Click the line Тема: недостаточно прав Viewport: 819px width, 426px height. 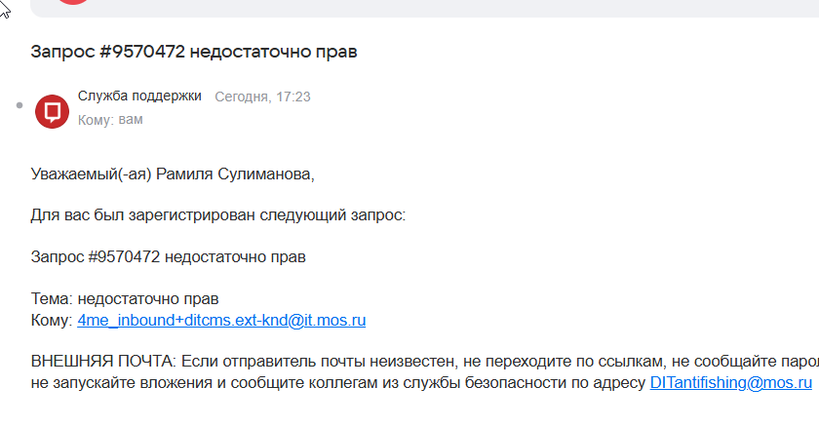pyautogui.click(x=125, y=299)
